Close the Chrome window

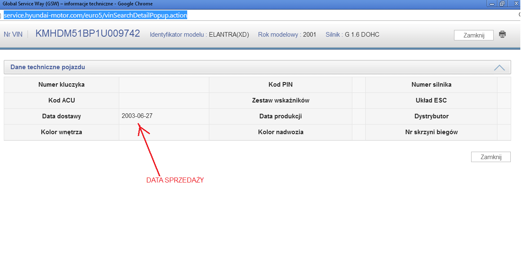[x=515, y=3]
